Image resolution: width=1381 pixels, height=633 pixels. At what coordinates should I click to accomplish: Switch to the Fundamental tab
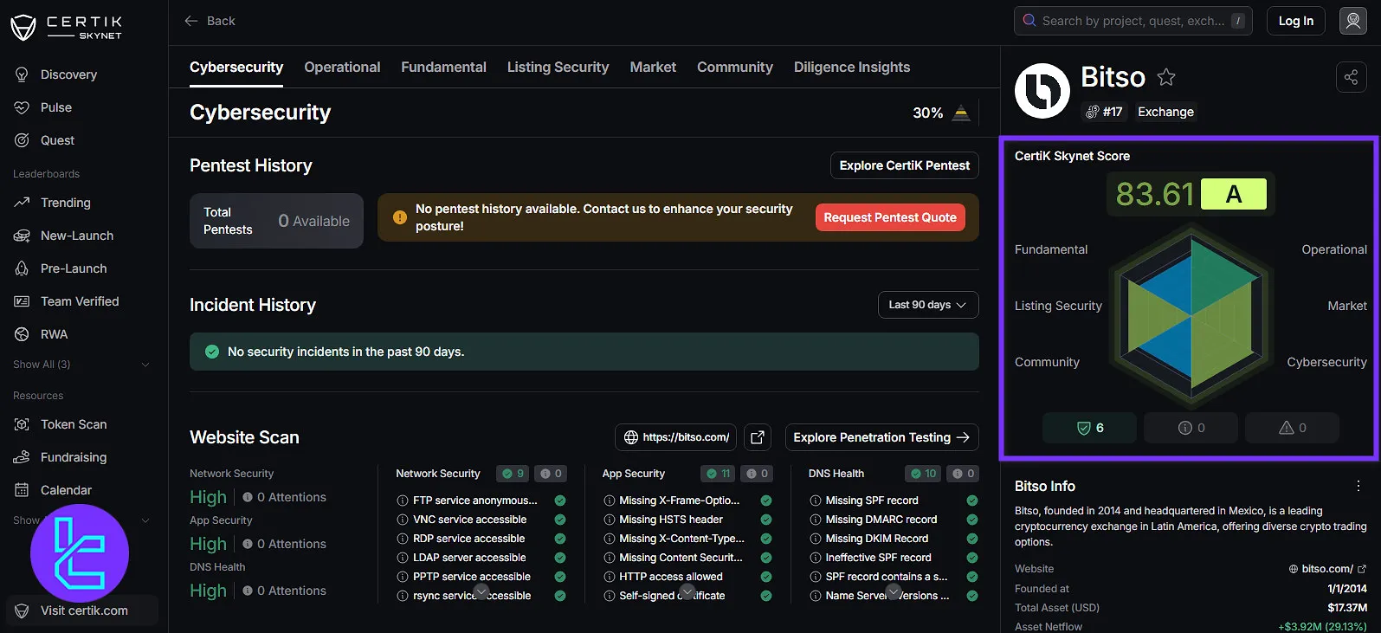tap(443, 67)
